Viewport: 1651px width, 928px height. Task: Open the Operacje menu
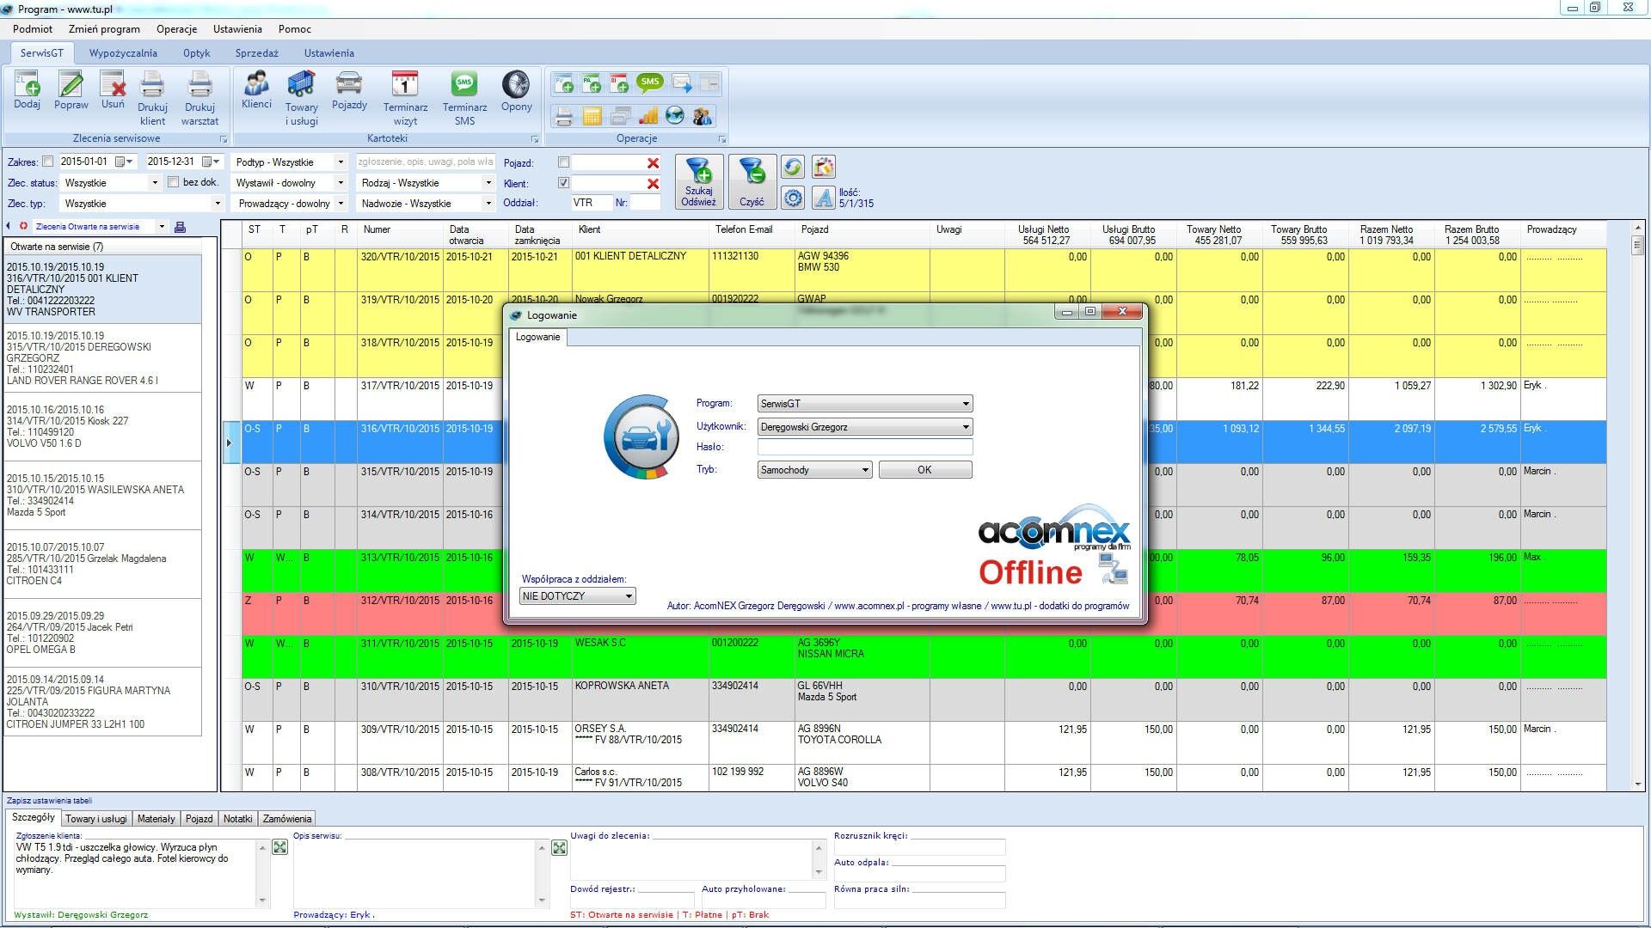[x=176, y=29]
